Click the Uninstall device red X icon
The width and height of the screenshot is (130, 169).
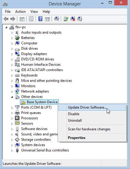73,19
